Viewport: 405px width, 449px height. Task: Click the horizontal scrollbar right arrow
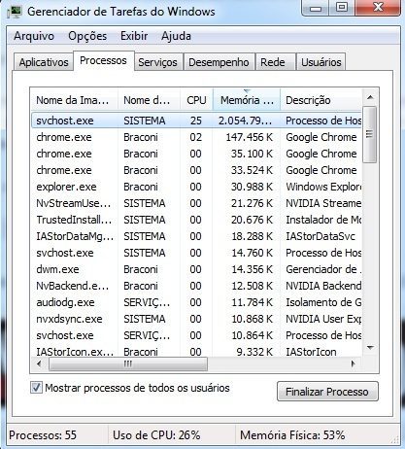click(354, 364)
